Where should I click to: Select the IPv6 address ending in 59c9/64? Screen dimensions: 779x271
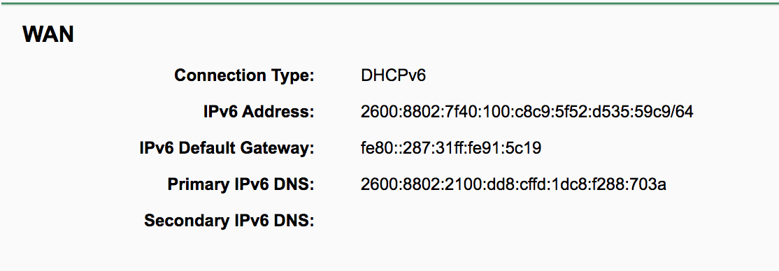527,112
